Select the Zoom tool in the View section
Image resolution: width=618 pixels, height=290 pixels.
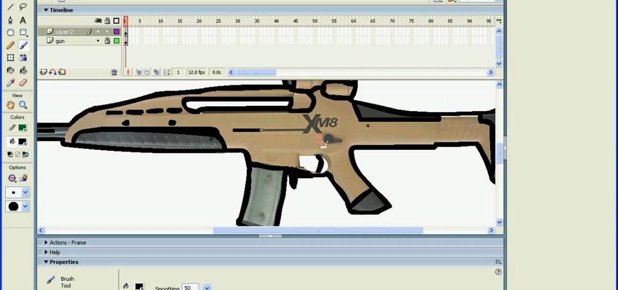tap(24, 105)
